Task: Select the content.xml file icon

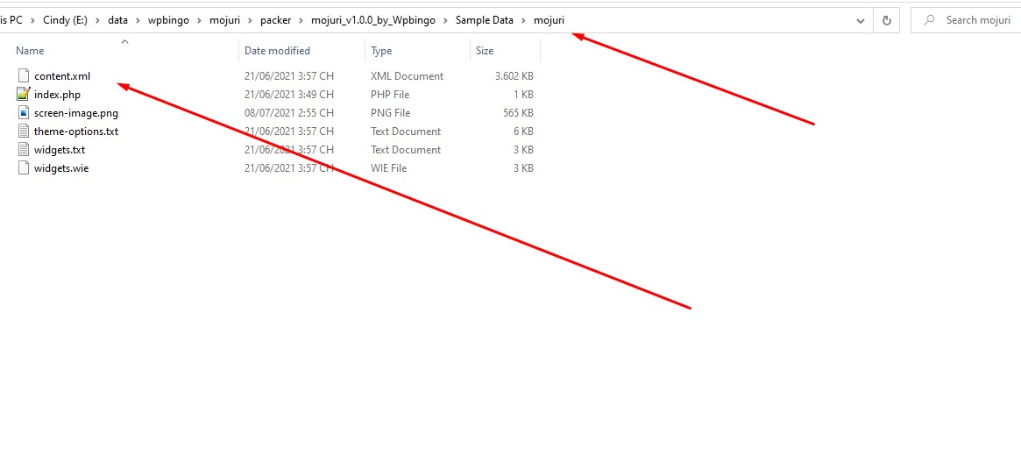Action: click(x=24, y=76)
